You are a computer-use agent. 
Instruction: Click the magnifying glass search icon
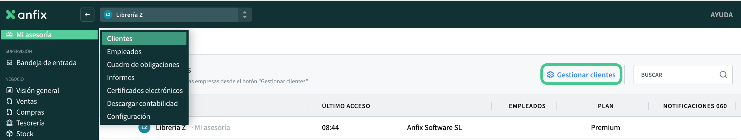pos(723,75)
